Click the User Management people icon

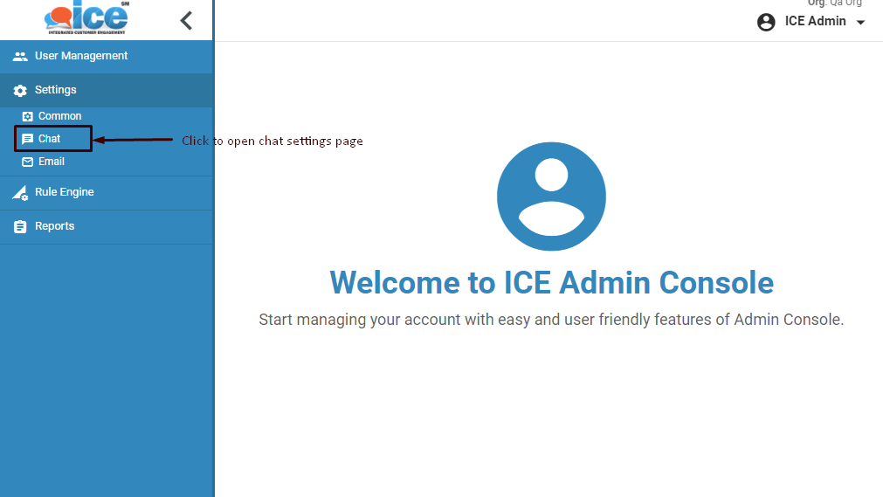20,56
